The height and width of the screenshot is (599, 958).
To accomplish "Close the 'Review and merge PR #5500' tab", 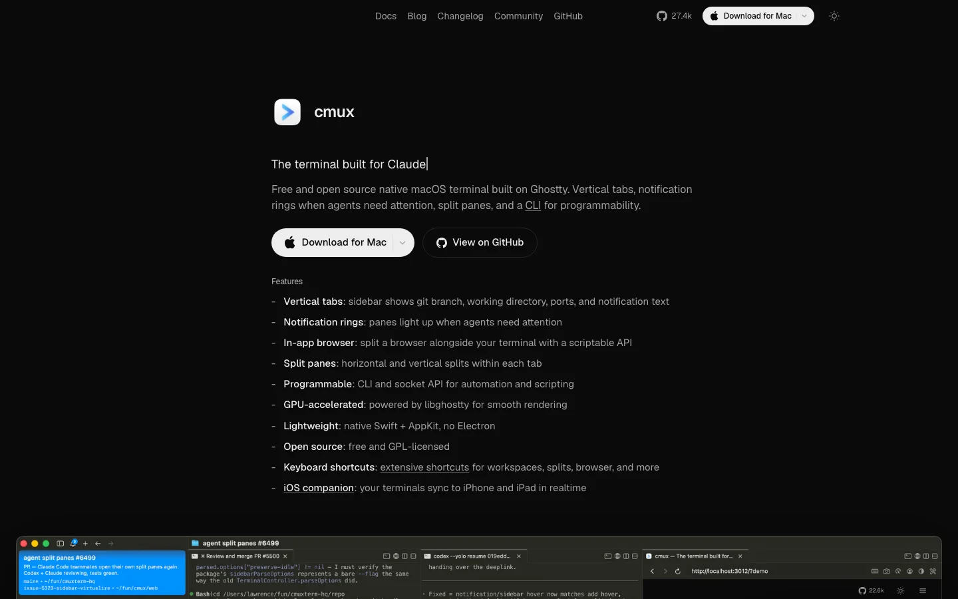I will pos(285,556).
